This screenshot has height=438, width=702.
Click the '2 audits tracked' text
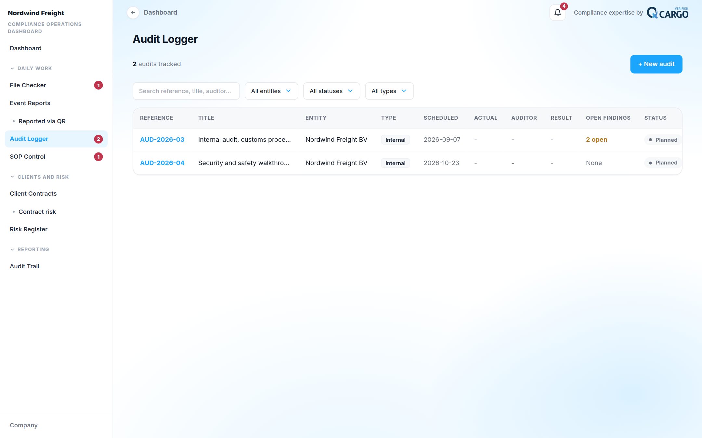[x=157, y=64]
